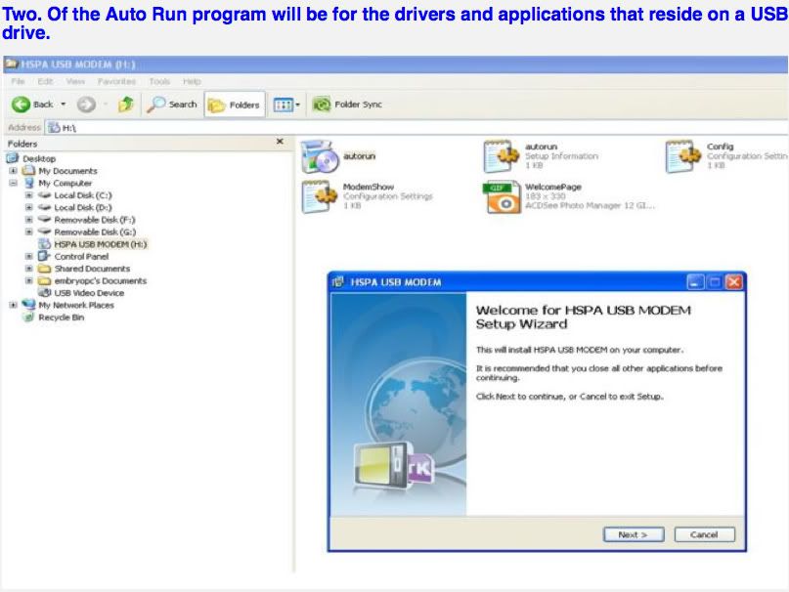
Task: Select Removable Disk (G:) in tree
Action: coord(87,232)
